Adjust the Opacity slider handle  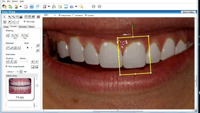click(27, 62)
